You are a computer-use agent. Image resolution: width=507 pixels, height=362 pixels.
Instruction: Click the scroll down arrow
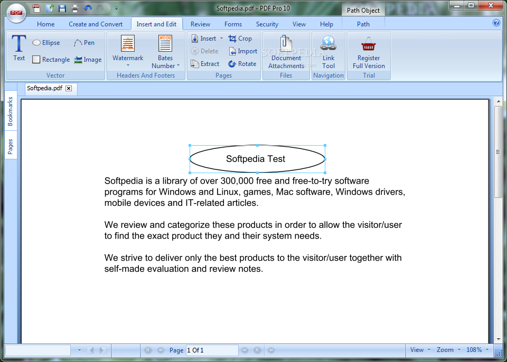click(x=498, y=339)
